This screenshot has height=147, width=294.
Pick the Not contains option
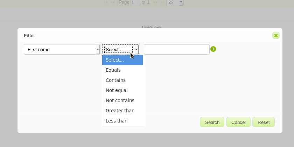[120, 100]
